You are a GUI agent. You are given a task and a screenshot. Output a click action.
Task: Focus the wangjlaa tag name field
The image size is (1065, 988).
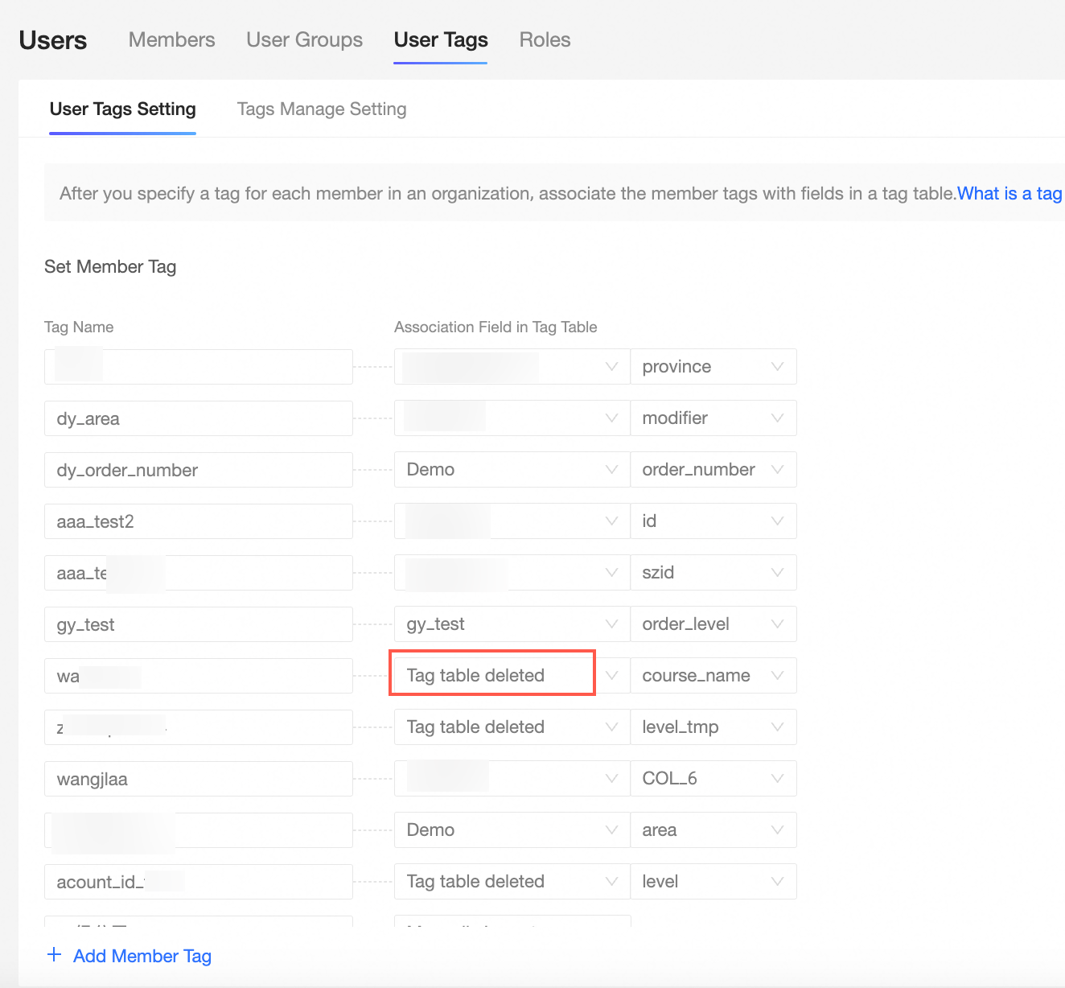coord(198,779)
